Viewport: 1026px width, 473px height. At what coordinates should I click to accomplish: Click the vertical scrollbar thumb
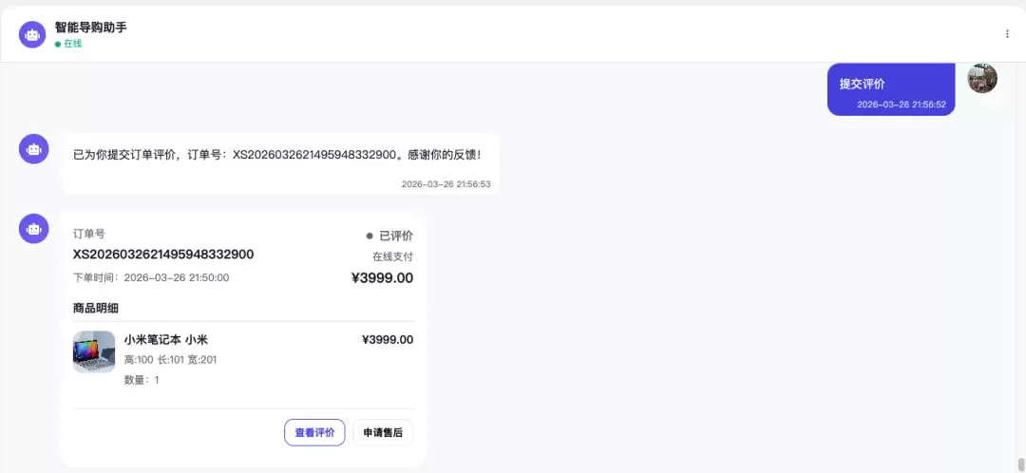pos(1020,465)
